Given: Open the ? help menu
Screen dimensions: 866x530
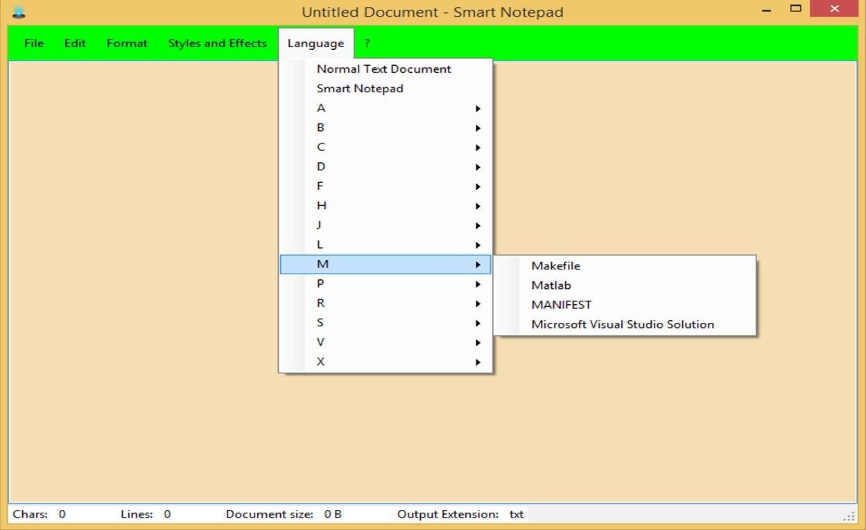Looking at the screenshot, I should click(x=367, y=43).
